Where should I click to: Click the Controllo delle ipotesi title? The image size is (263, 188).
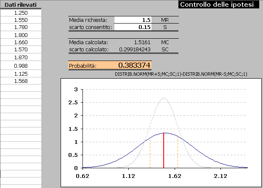click(x=216, y=5)
